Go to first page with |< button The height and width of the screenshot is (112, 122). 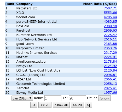pyautogui.click(x=34, y=105)
